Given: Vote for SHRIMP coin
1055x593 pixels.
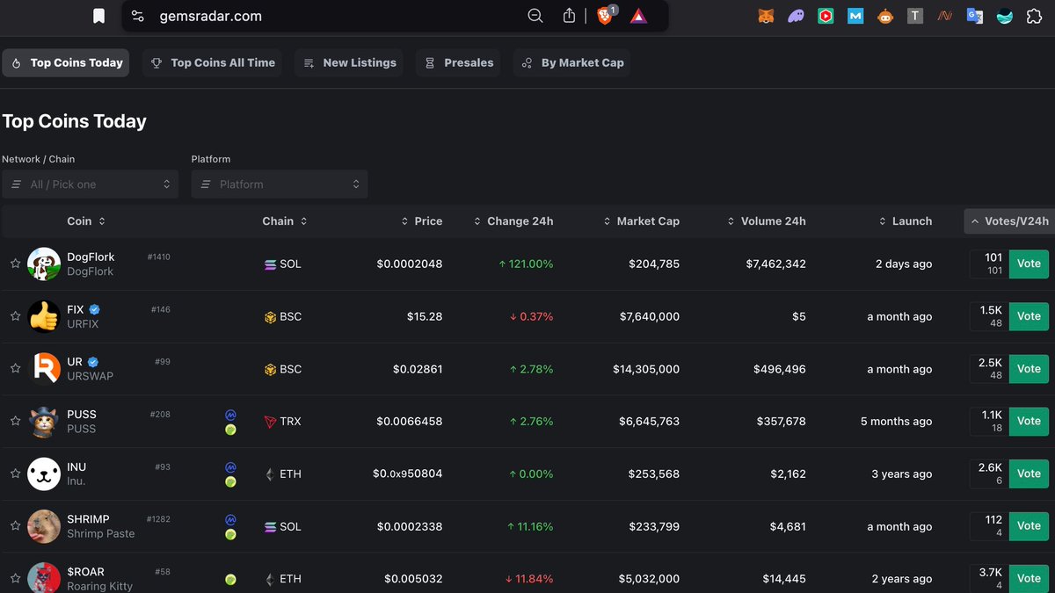Looking at the screenshot, I should point(1029,526).
